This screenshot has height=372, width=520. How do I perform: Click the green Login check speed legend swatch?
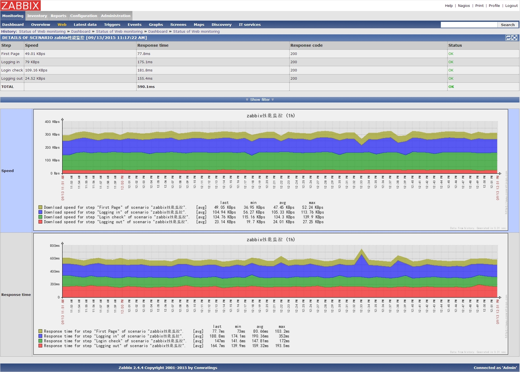click(40, 217)
